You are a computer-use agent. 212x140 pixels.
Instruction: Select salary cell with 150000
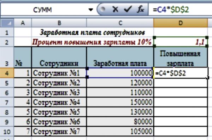(120, 102)
